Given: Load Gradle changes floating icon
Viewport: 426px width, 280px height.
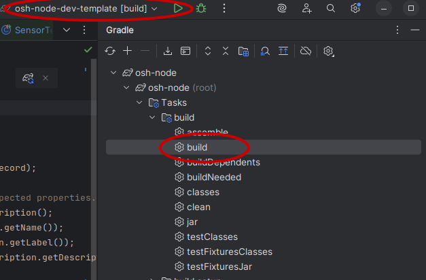Looking at the screenshot, I should 28,78.
